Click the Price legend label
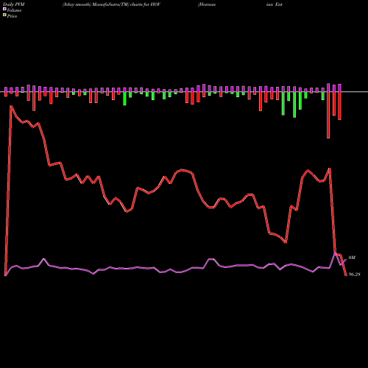Screen dimensions: 368x368 pos(12,16)
